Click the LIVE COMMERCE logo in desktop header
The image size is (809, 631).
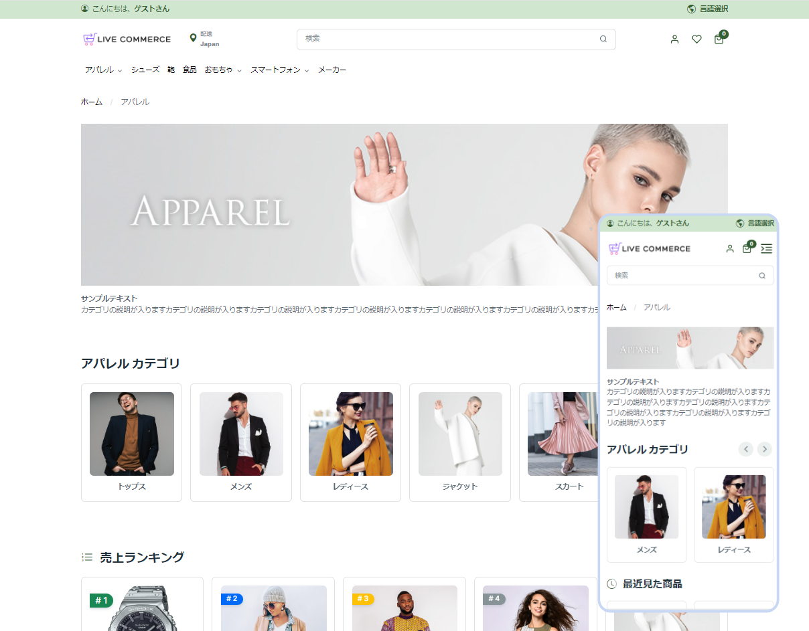click(x=127, y=39)
